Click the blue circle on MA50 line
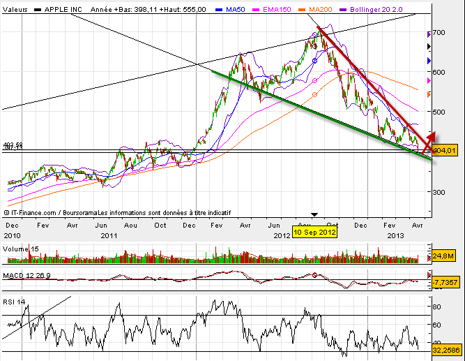Image resolution: width=465 pixels, height=361 pixels. 314,61
